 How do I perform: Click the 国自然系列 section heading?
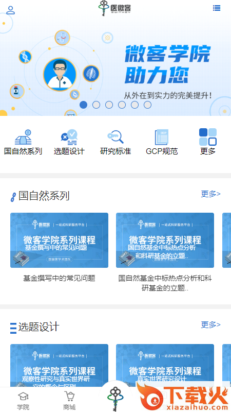coord(44,196)
